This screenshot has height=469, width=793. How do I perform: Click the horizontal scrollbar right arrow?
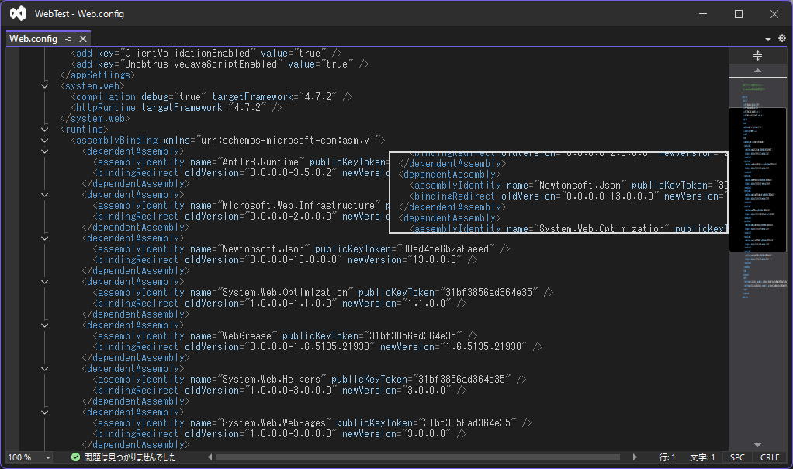coord(635,457)
